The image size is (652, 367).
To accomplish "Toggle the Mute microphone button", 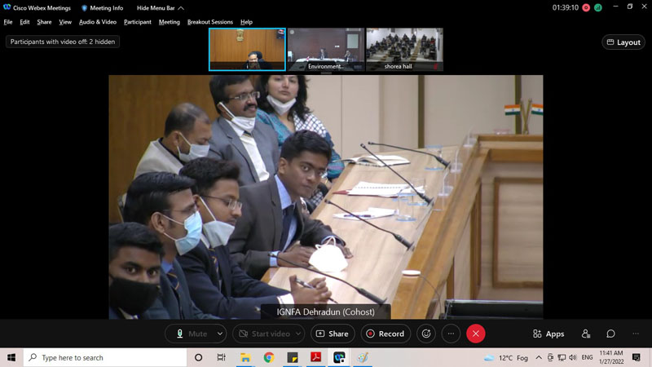I will tap(190, 334).
